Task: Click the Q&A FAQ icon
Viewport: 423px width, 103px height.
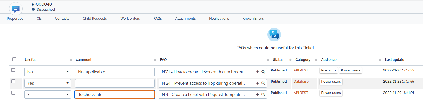Action: coord(274,35)
